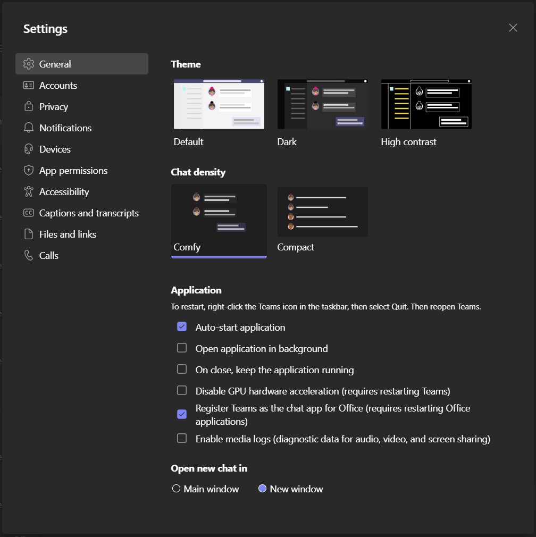Select Main window radio button
Viewport: 536px width, 537px height.
click(176, 488)
